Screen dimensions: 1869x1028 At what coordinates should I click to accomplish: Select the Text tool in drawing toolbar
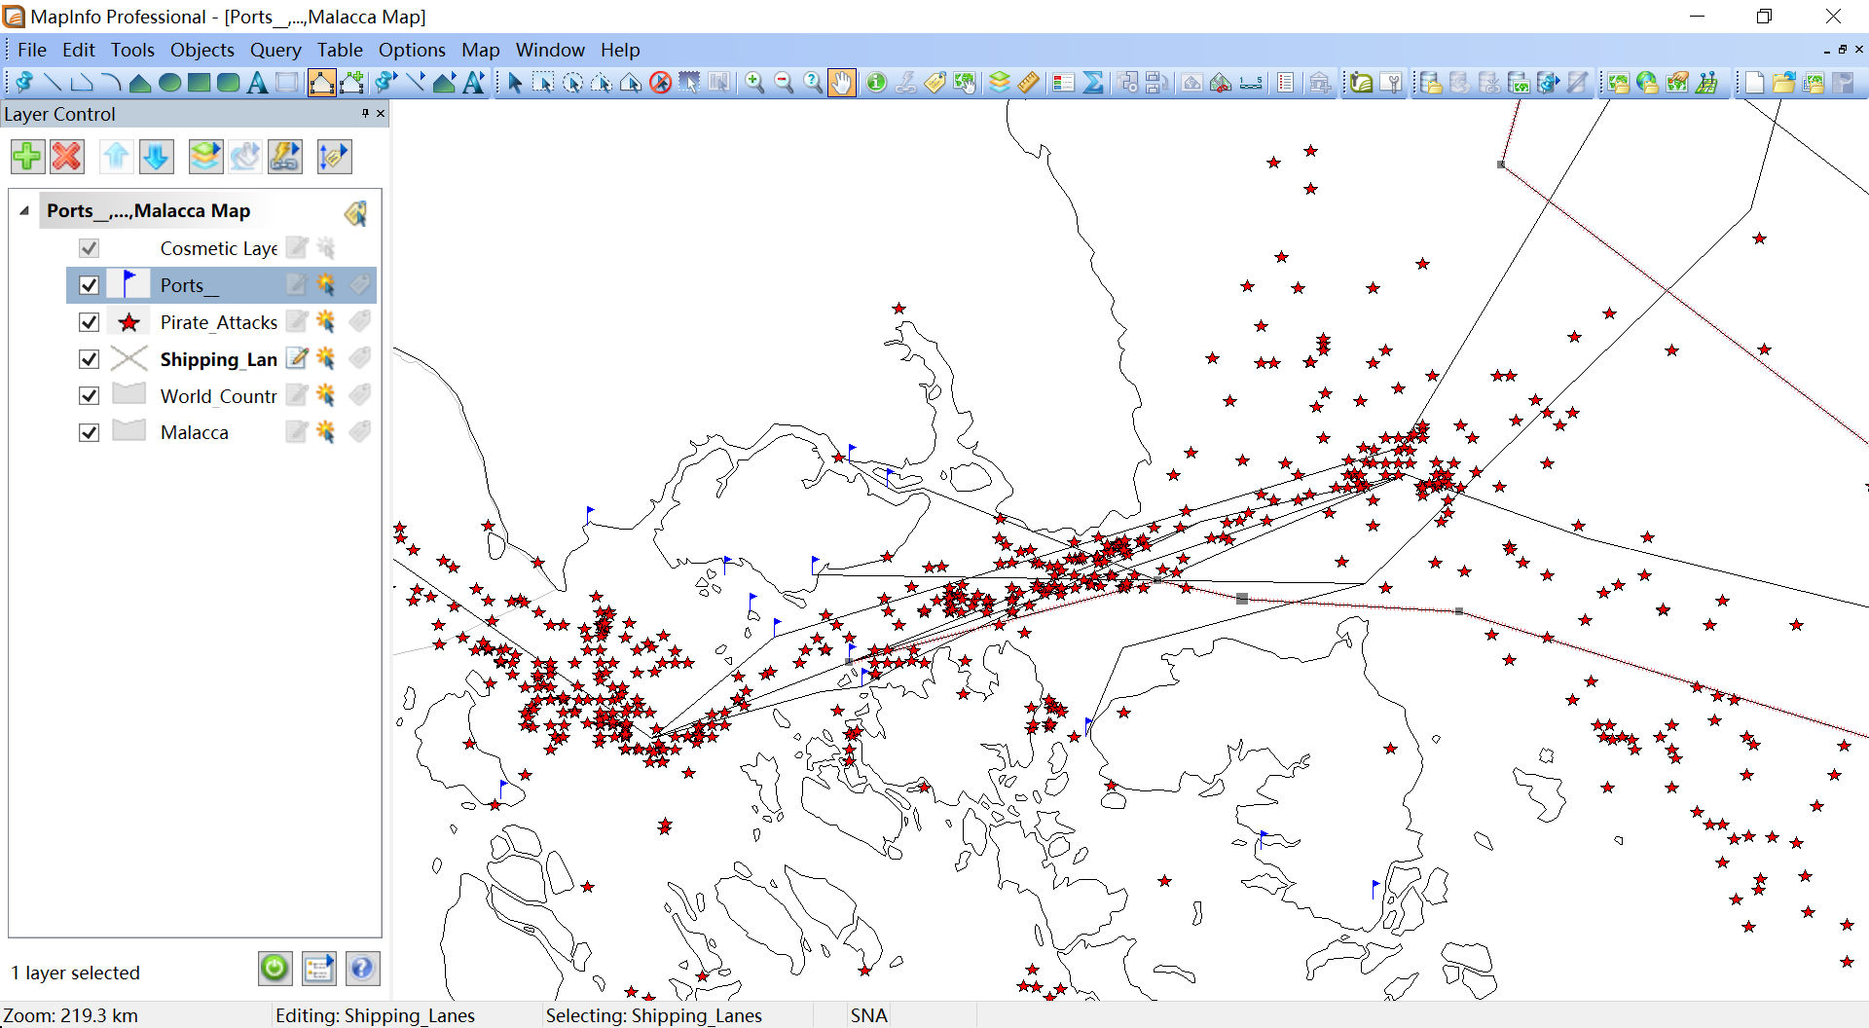click(x=257, y=83)
